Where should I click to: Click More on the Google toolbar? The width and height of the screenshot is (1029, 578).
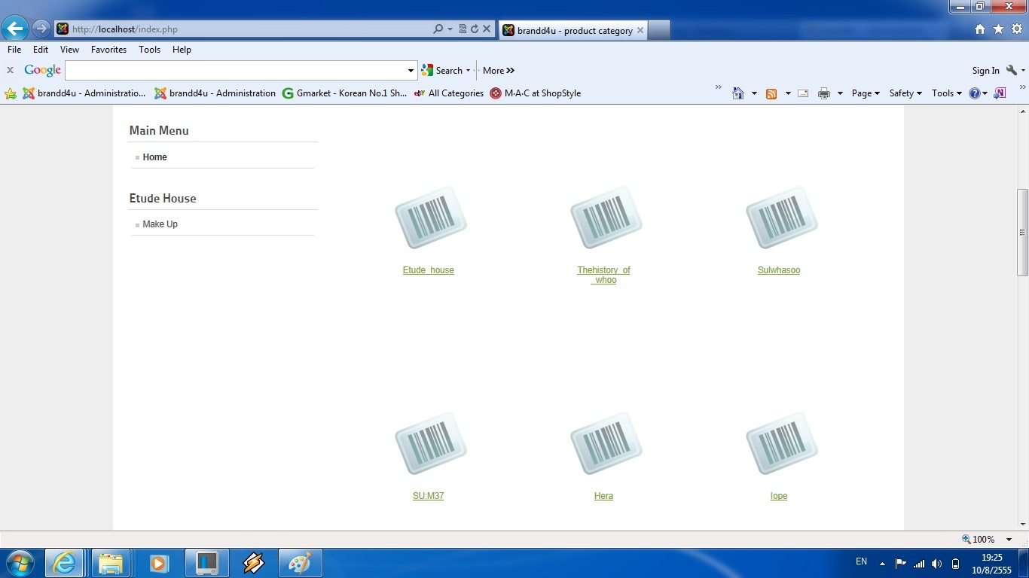tap(498, 70)
